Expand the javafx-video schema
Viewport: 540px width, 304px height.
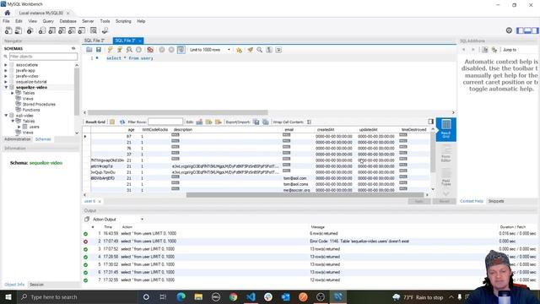point(6,76)
